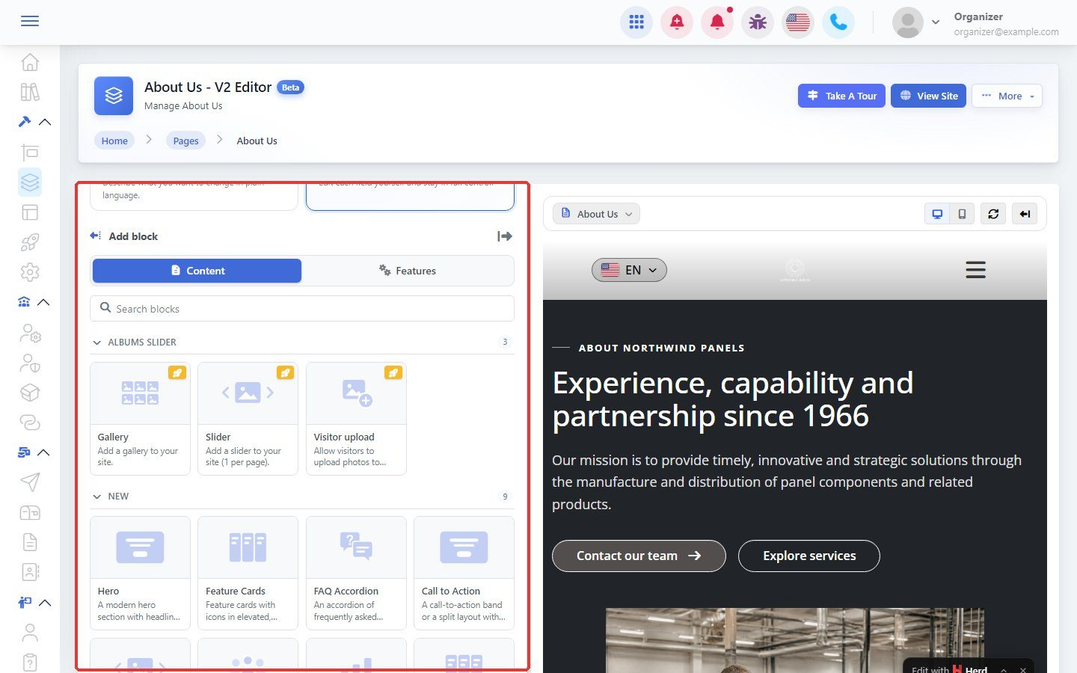Open the settings gear in sidebar
This screenshot has height=673, width=1077.
point(30,272)
